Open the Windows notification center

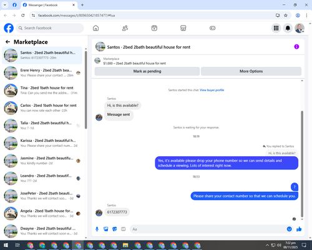pos(304,245)
